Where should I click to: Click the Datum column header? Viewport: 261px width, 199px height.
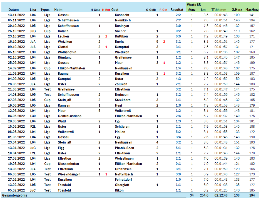[x=13, y=10]
